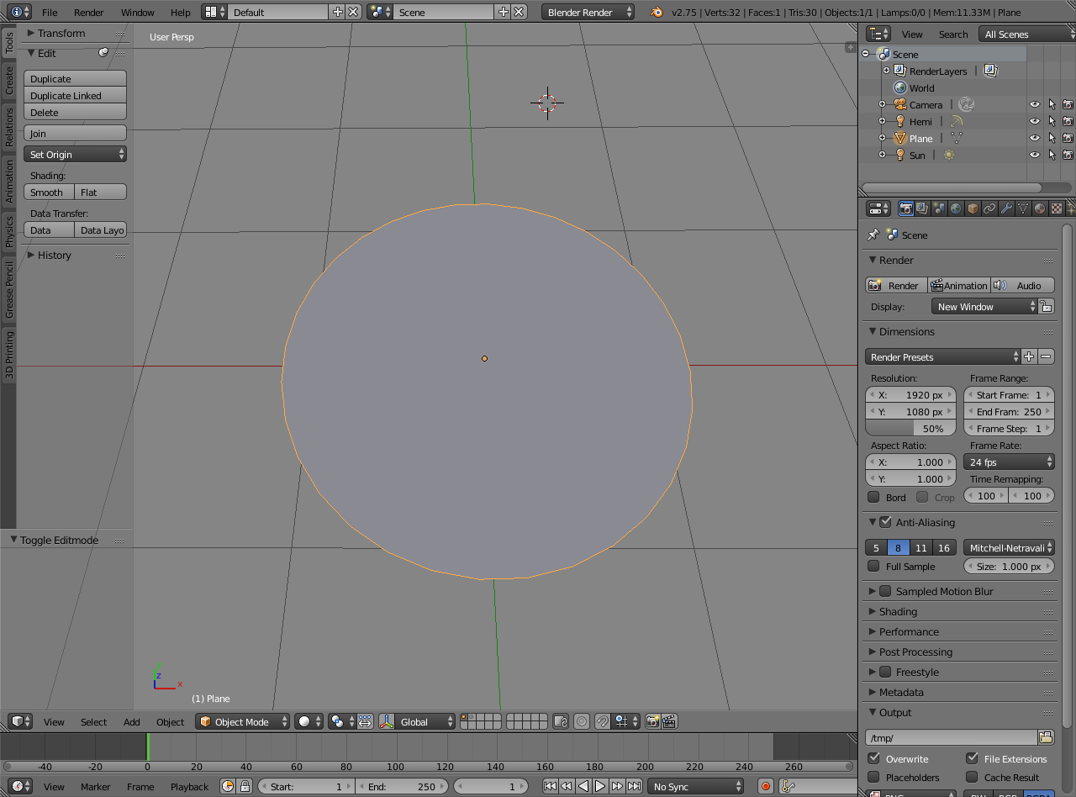Open the Grease Pencil tab
The image size is (1076, 797).
pyautogui.click(x=9, y=291)
